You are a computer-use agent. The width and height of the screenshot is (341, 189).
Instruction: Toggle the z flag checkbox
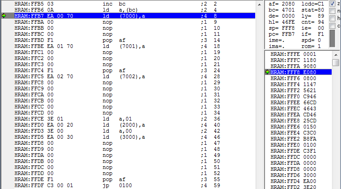332,3
